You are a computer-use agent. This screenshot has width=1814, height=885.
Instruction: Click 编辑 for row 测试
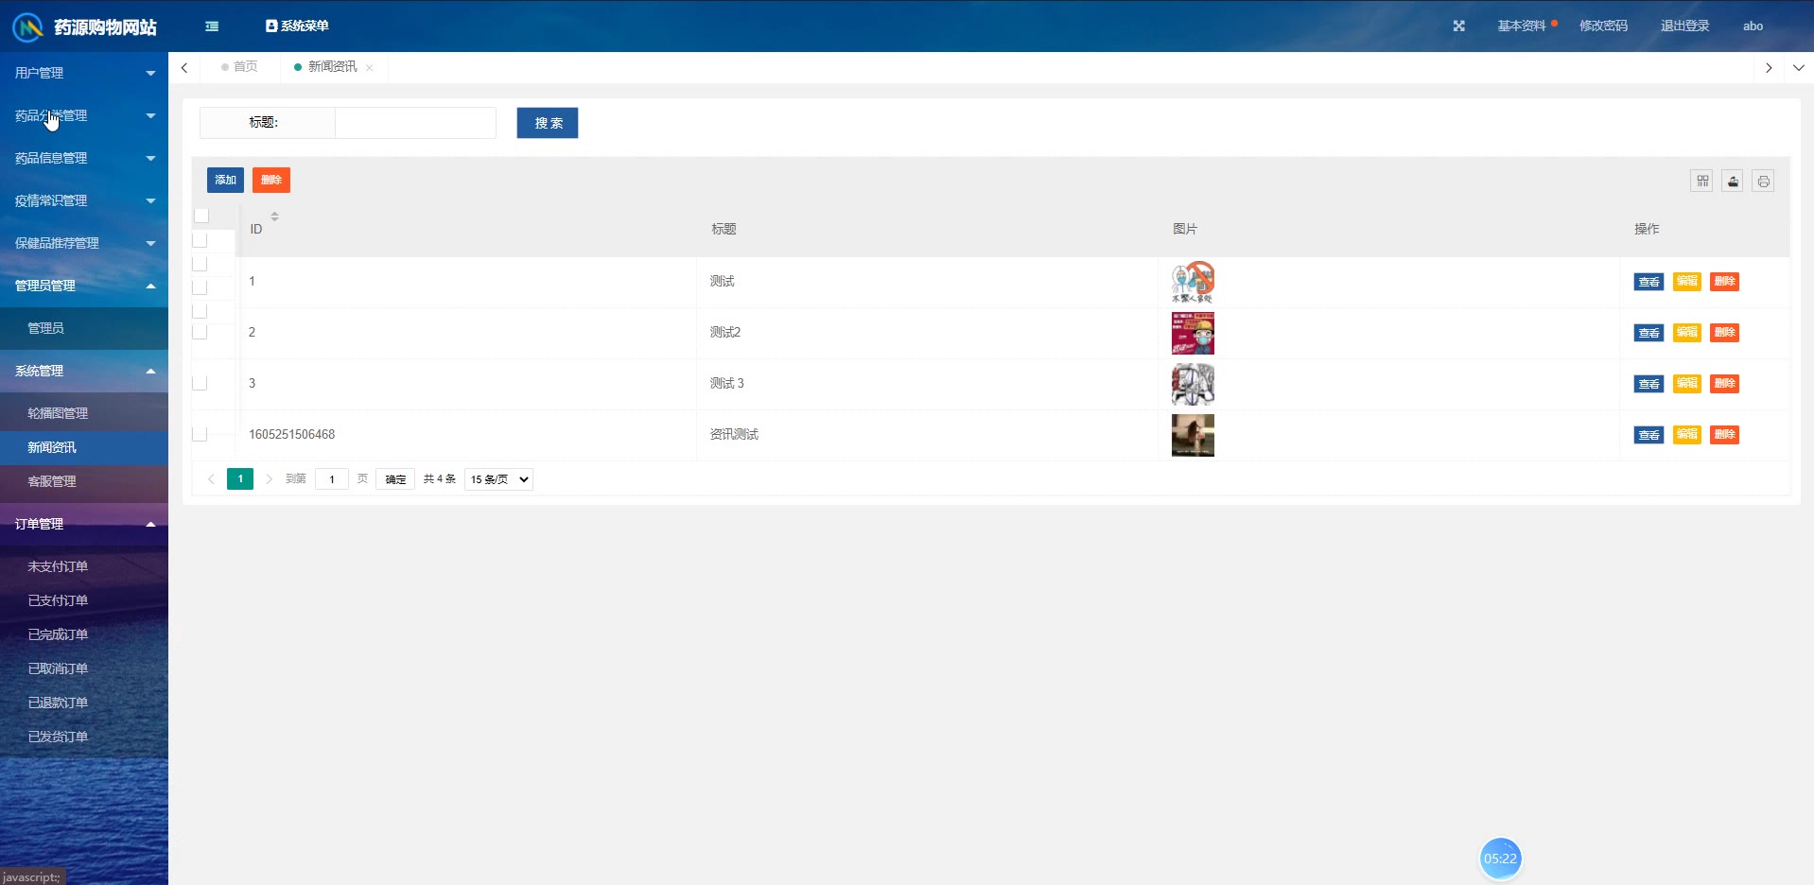pos(1686,282)
